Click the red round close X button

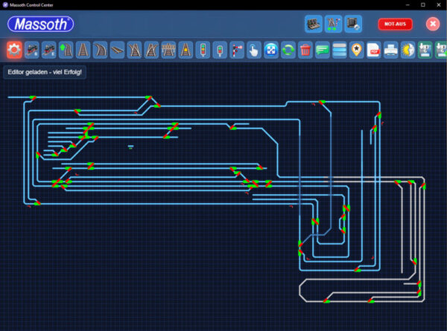pyautogui.click(x=433, y=24)
